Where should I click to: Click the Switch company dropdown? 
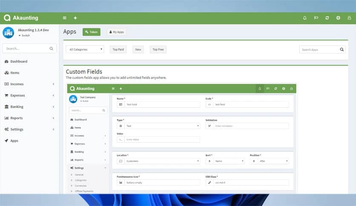click(24, 36)
